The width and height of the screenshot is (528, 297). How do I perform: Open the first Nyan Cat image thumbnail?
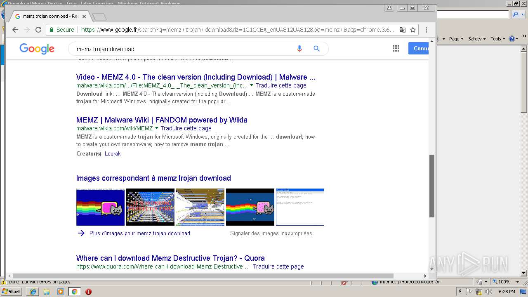click(x=100, y=207)
